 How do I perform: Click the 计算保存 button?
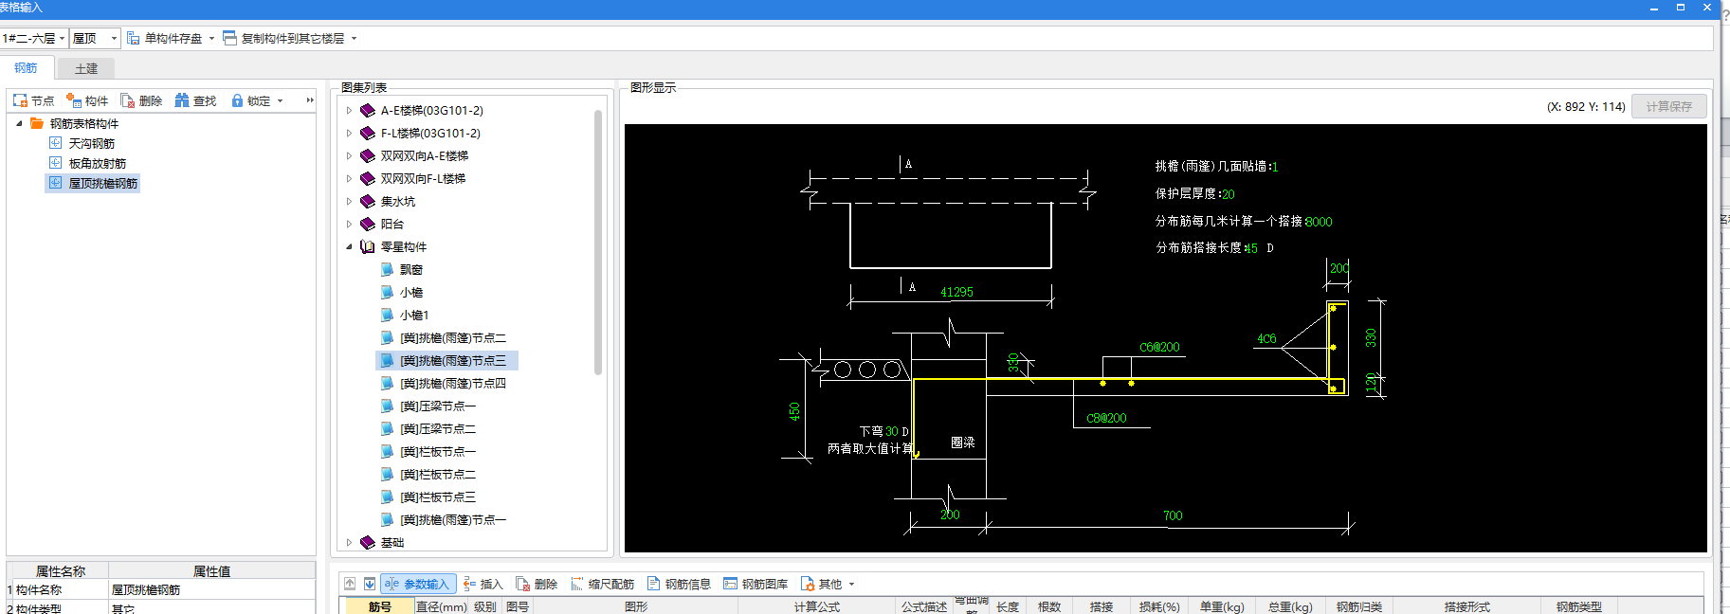1668,107
